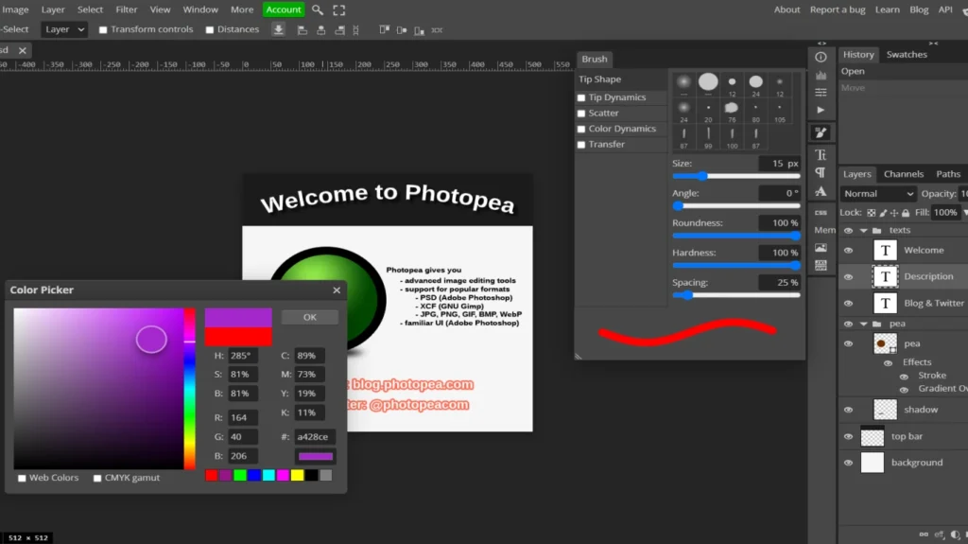
Task: Open the Brush panel icon in sidebar
Action: (x=821, y=132)
